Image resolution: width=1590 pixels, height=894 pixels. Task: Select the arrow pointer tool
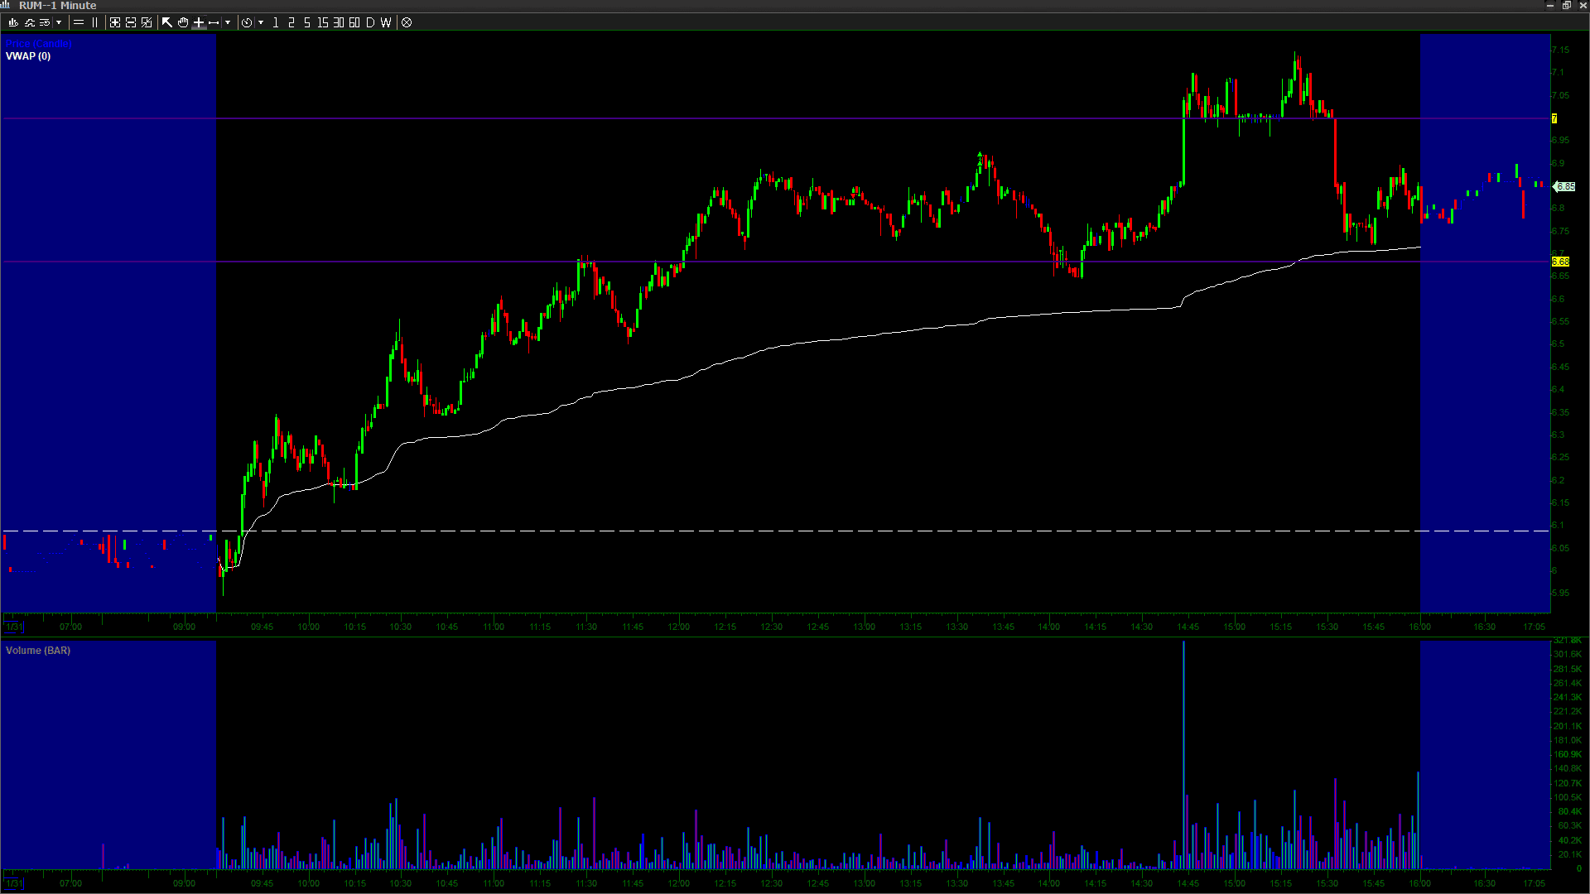(x=167, y=22)
